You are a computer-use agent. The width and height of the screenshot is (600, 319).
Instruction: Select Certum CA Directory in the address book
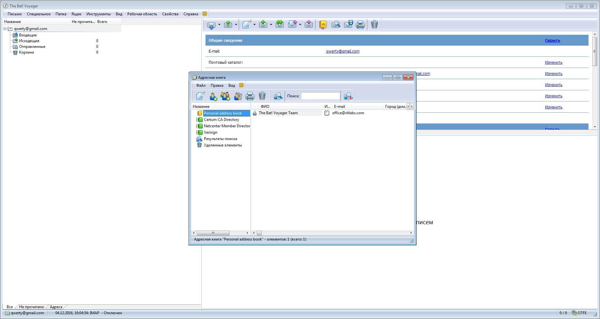[221, 120]
